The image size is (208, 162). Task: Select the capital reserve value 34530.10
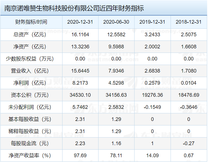pos(80,95)
